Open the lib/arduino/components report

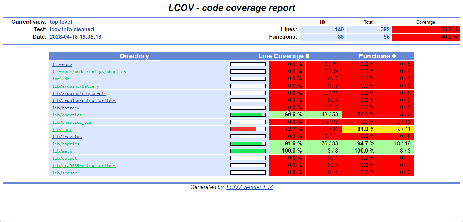click(79, 93)
